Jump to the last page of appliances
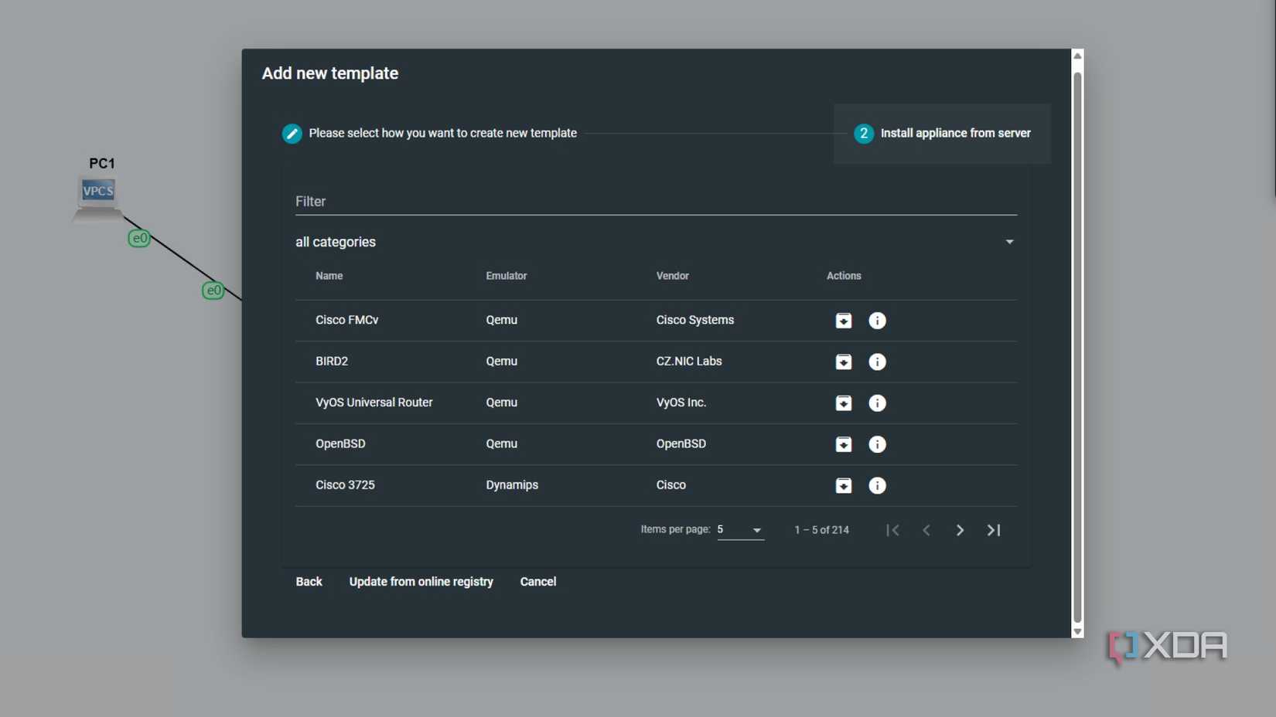Screen dimensions: 1276x717 coord(994,530)
